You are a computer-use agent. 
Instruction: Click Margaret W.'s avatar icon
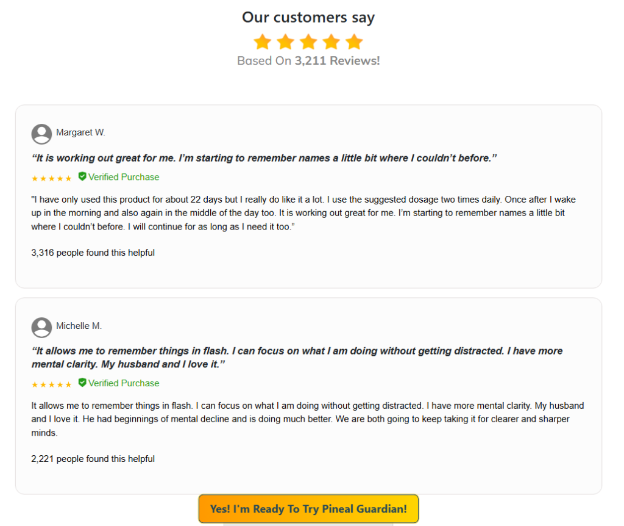[41, 134]
